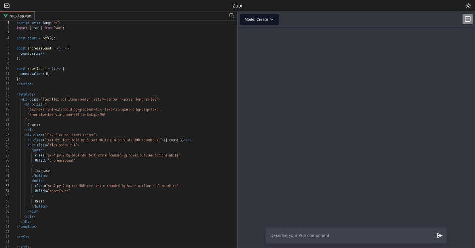Send prompt with the paper plane icon
Viewport: 475px width, 248px height.
click(439, 235)
